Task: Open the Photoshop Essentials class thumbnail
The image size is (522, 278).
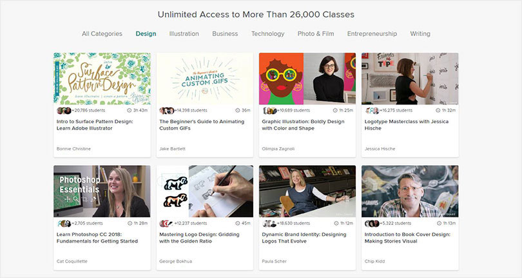Action: pyautogui.click(x=102, y=192)
